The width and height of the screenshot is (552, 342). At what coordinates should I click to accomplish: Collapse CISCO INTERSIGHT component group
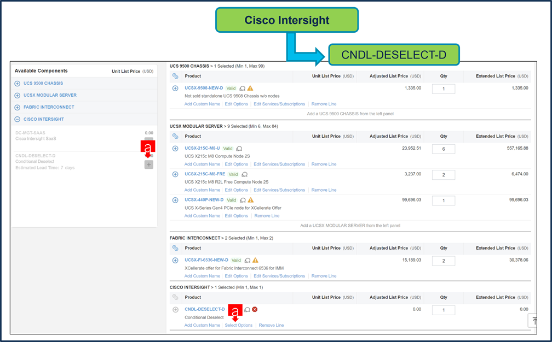(18, 120)
